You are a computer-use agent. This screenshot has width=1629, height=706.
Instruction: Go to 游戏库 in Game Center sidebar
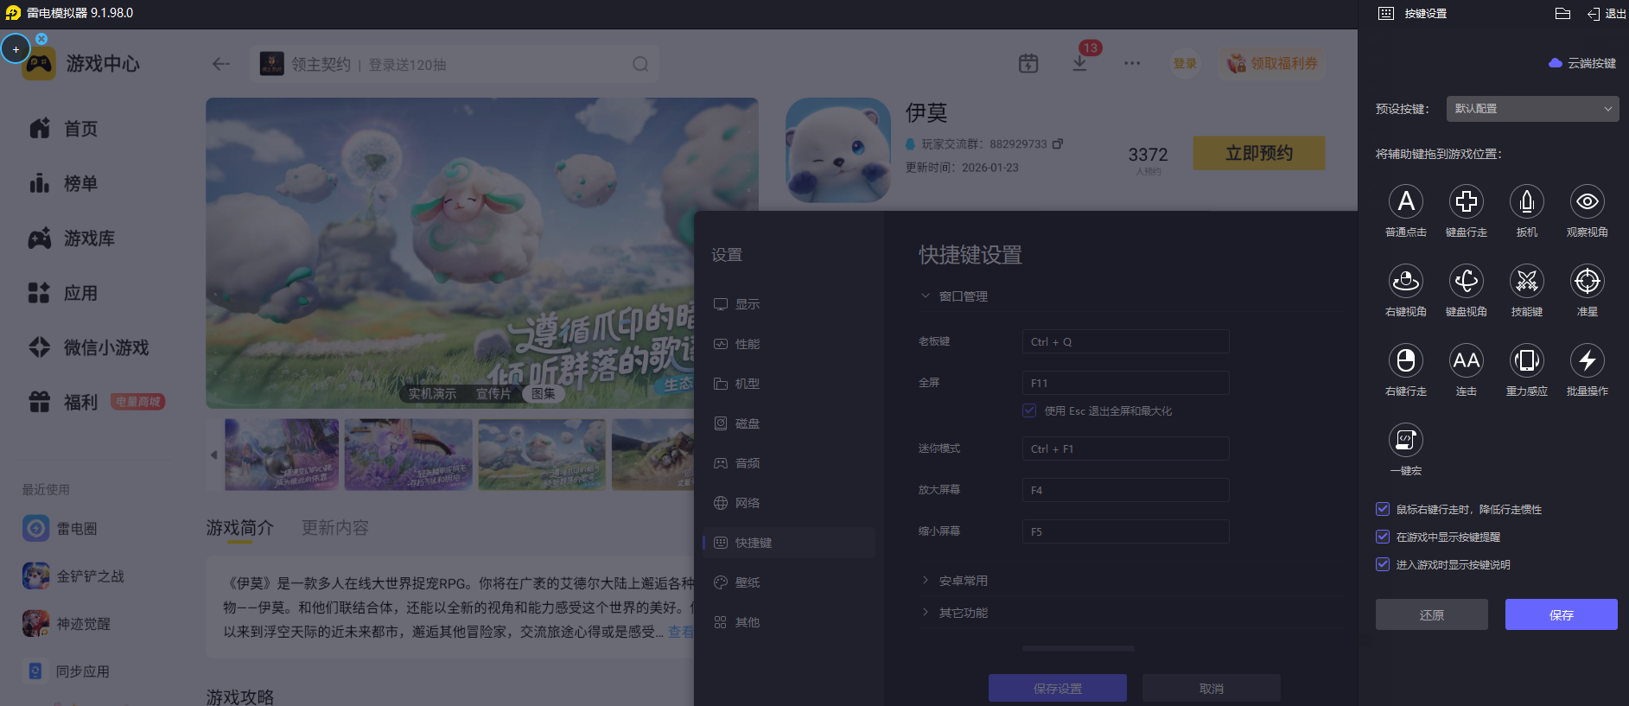72,238
